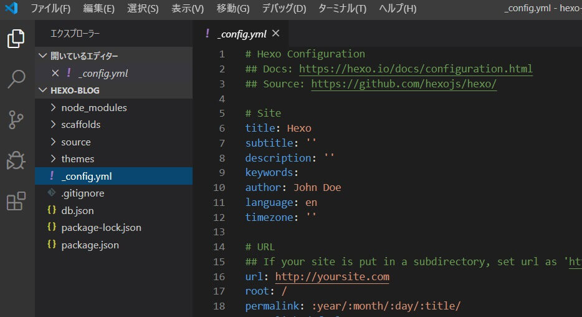Click the 'title: Hexo' code line

pyautogui.click(x=279, y=128)
